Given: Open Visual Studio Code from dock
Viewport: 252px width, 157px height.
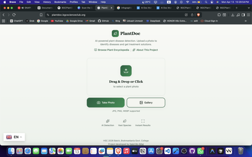Looking at the screenshot, I should coord(168,151).
